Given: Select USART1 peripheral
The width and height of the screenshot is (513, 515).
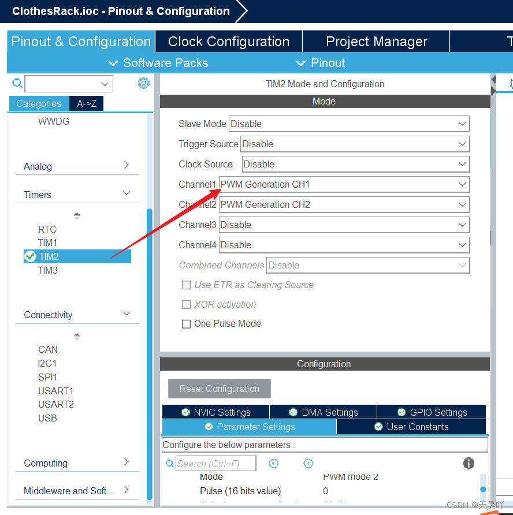Looking at the screenshot, I should pyautogui.click(x=55, y=391).
